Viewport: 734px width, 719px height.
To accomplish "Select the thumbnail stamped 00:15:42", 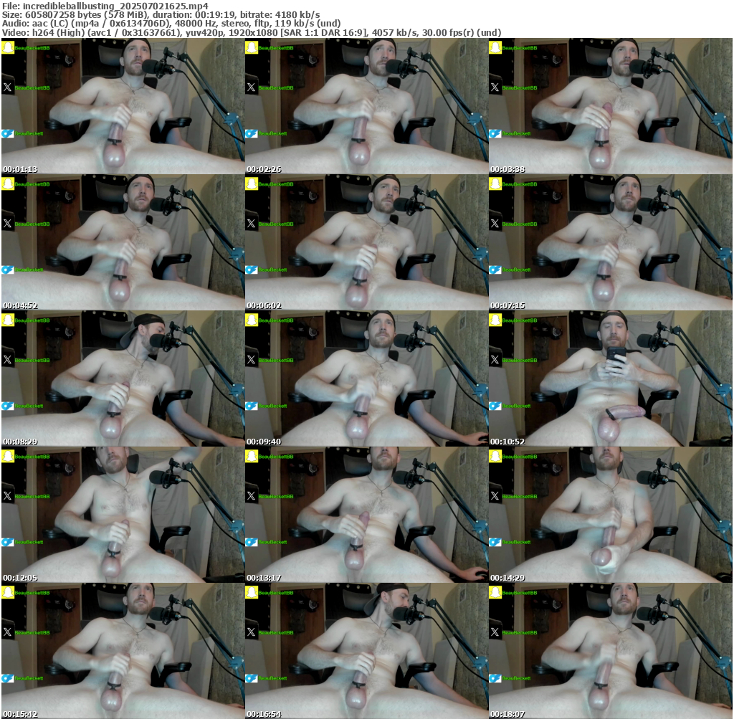I will (x=123, y=651).
